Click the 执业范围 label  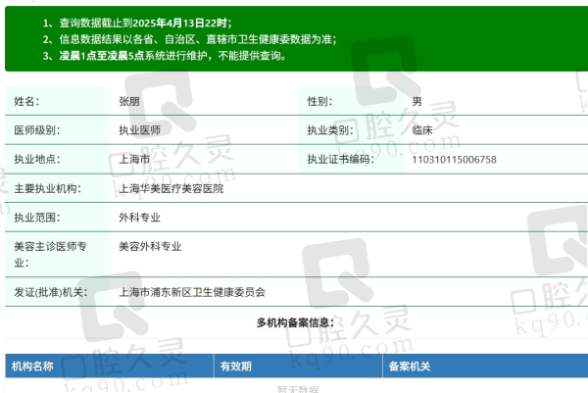pyautogui.click(x=37, y=218)
